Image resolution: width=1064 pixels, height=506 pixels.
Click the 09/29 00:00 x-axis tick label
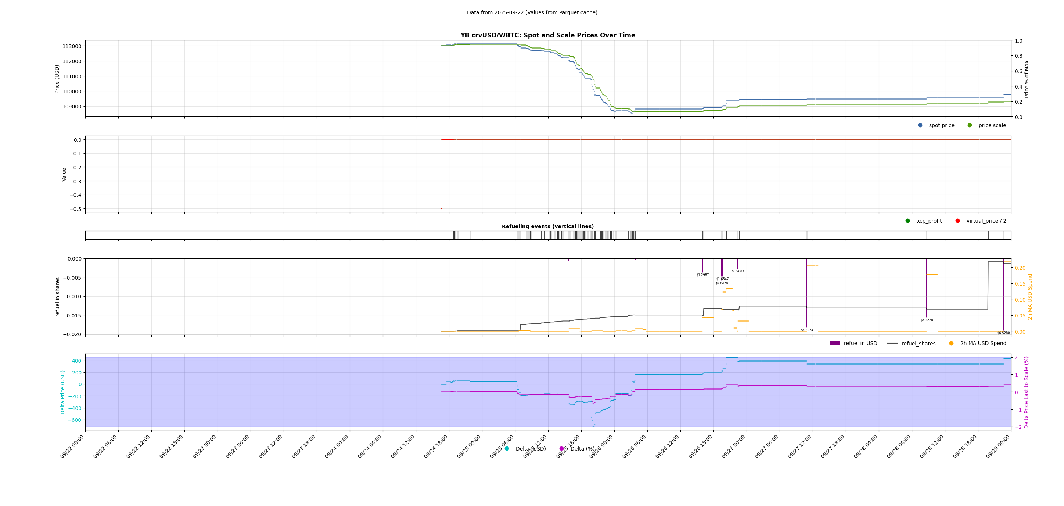pyautogui.click(x=998, y=447)
